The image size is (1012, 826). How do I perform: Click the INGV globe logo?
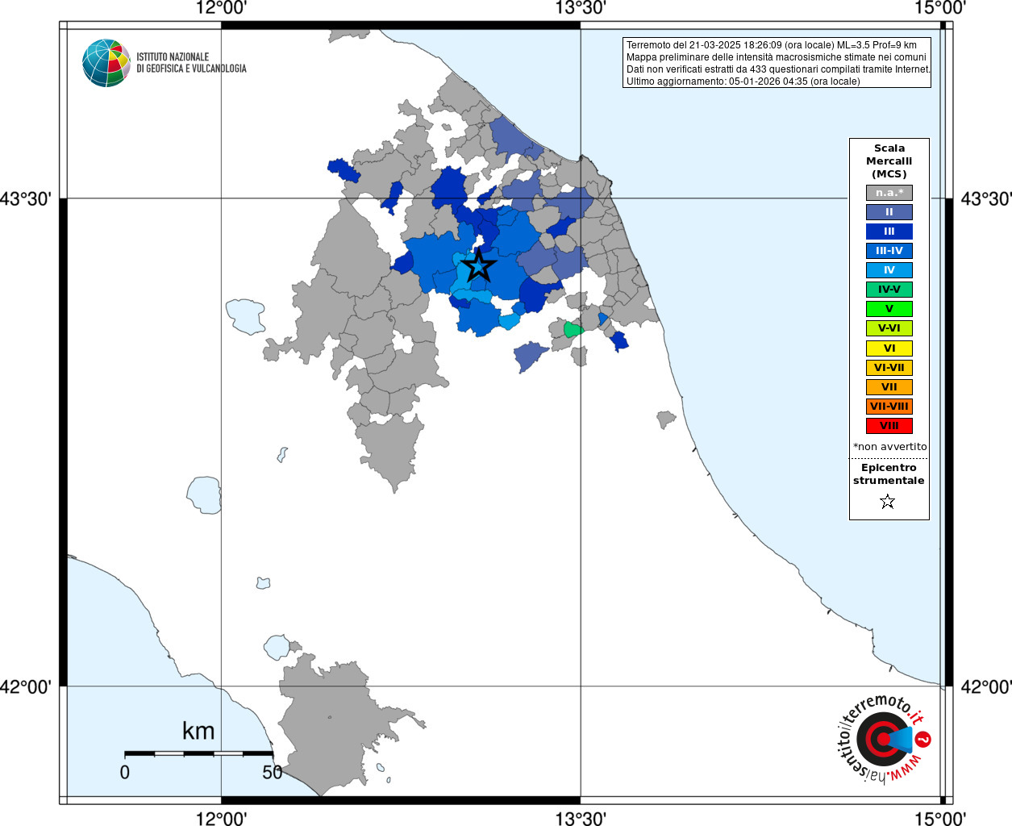click(106, 63)
